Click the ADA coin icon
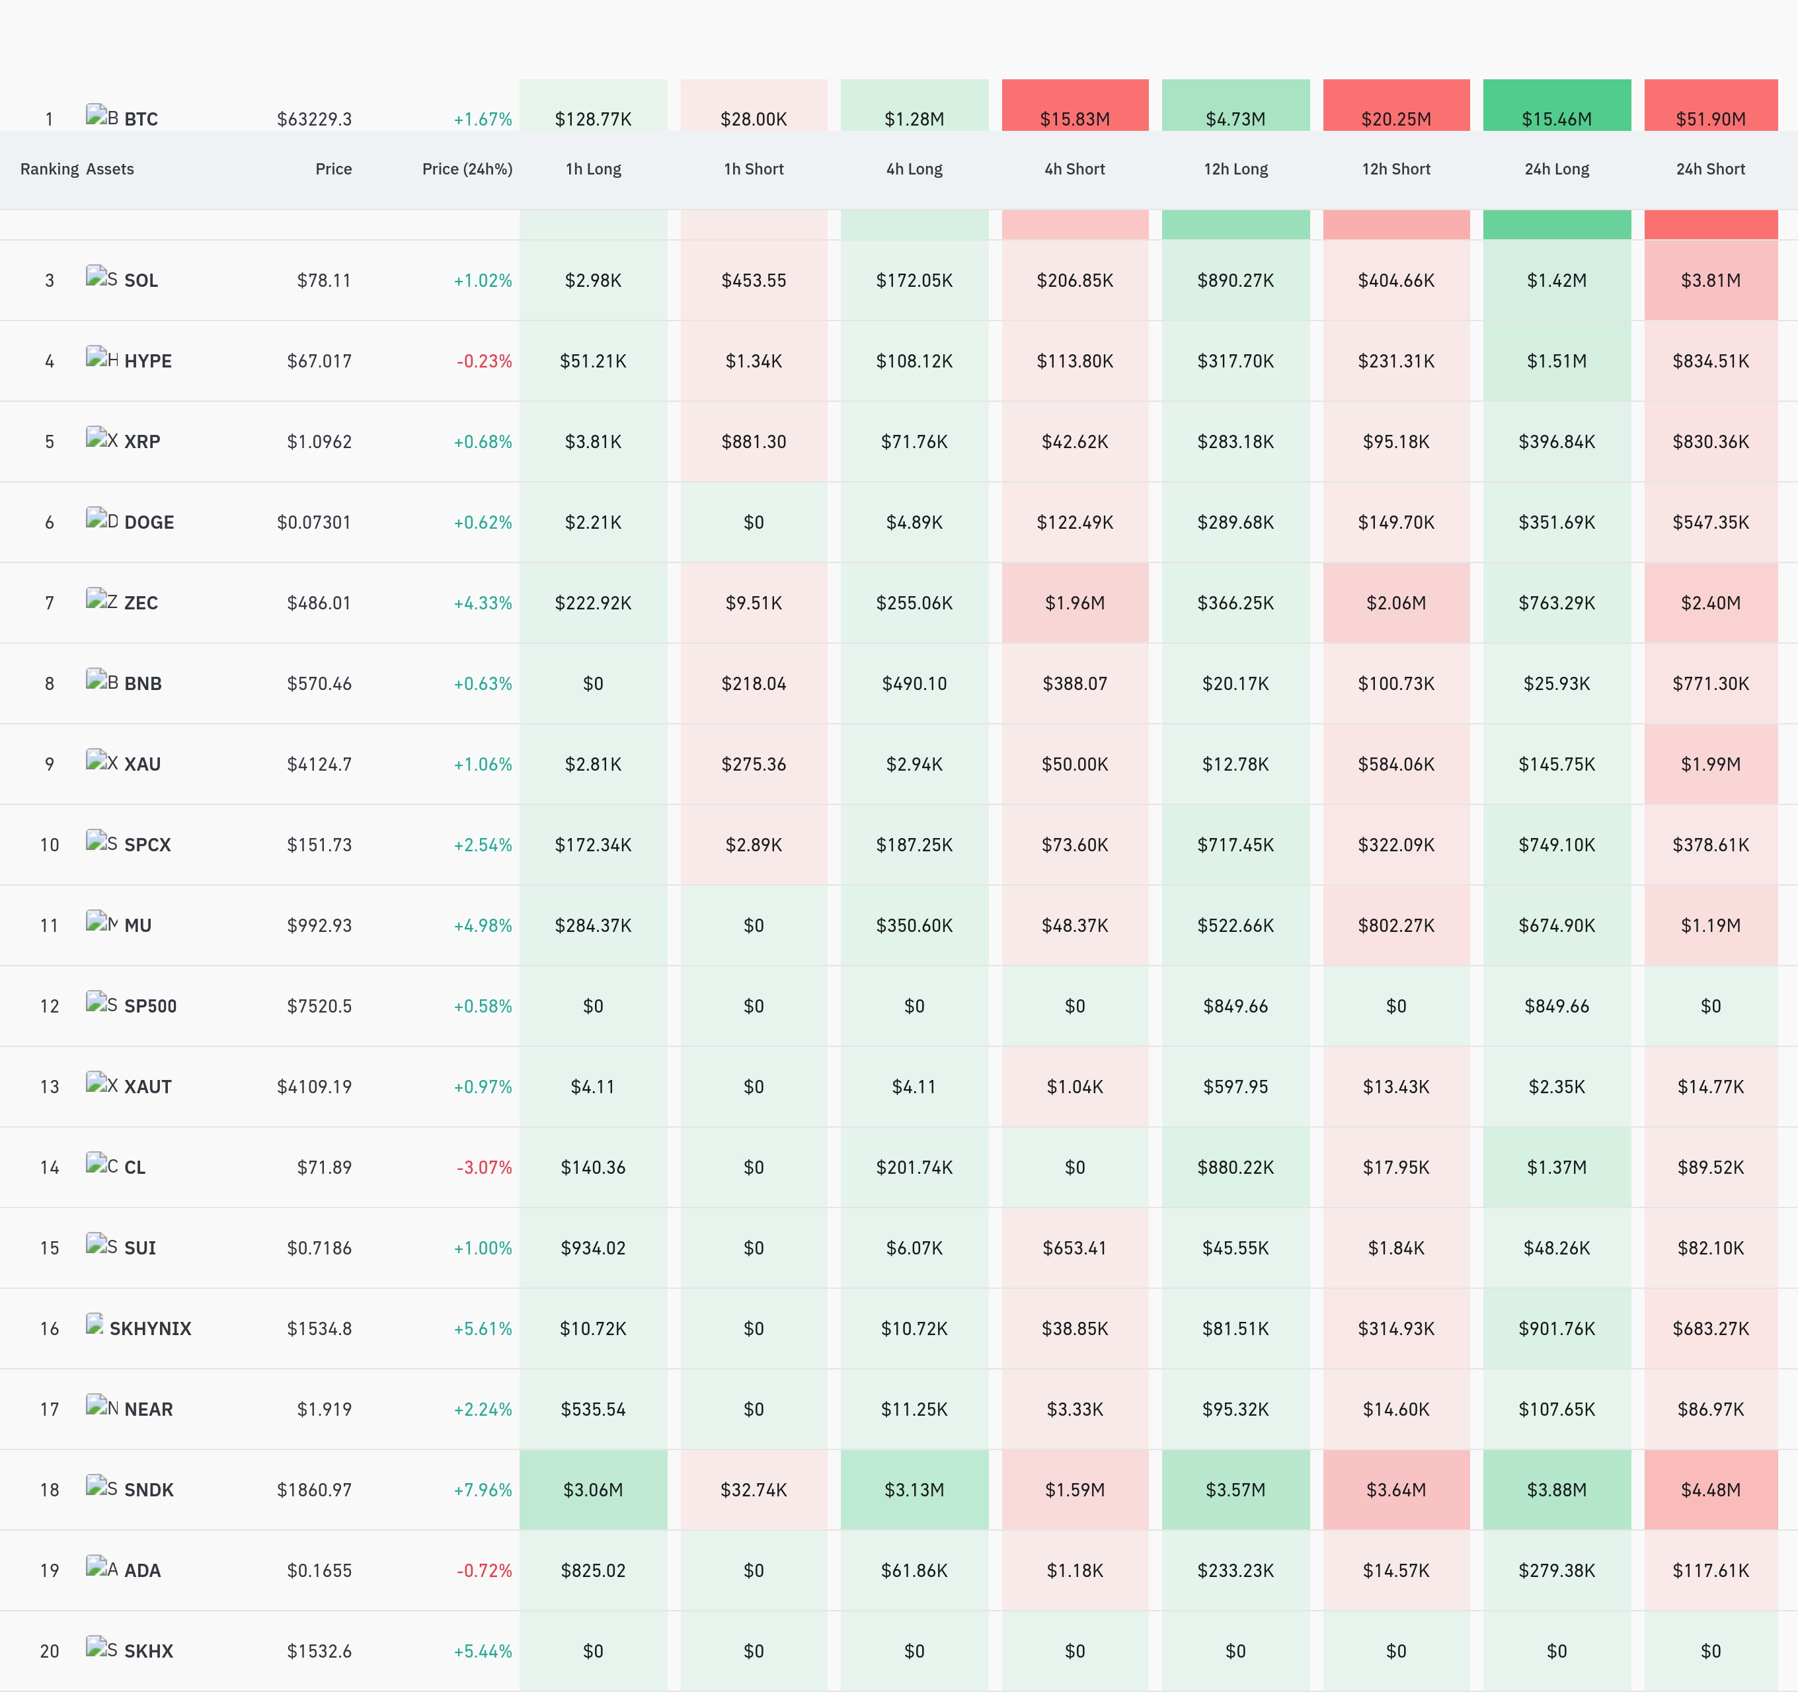This screenshot has width=1798, height=1692. tap(102, 1567)
